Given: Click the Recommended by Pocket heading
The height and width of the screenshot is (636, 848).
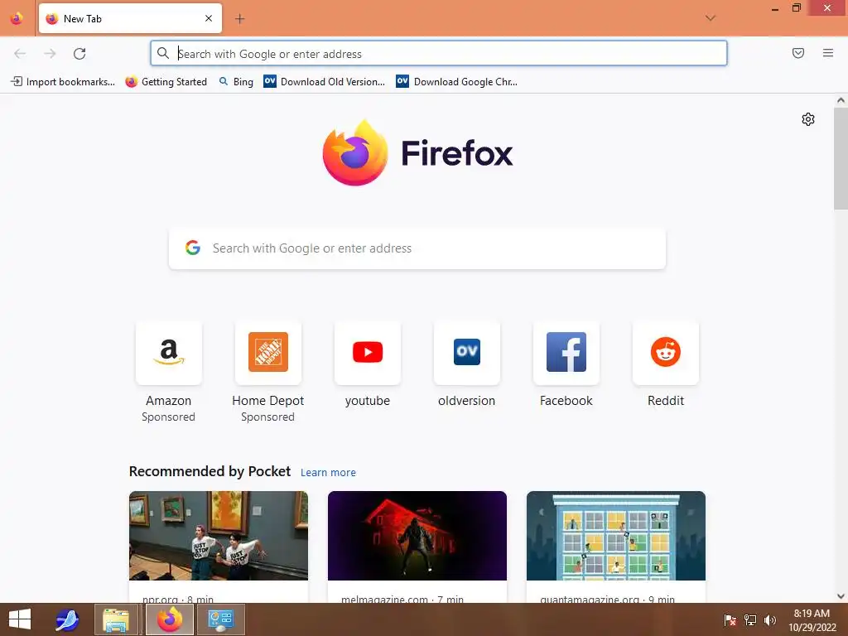Looking at the screenshot, I should point(210,471).
